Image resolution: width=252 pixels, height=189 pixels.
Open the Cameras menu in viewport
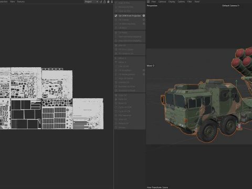coord(162,2)
